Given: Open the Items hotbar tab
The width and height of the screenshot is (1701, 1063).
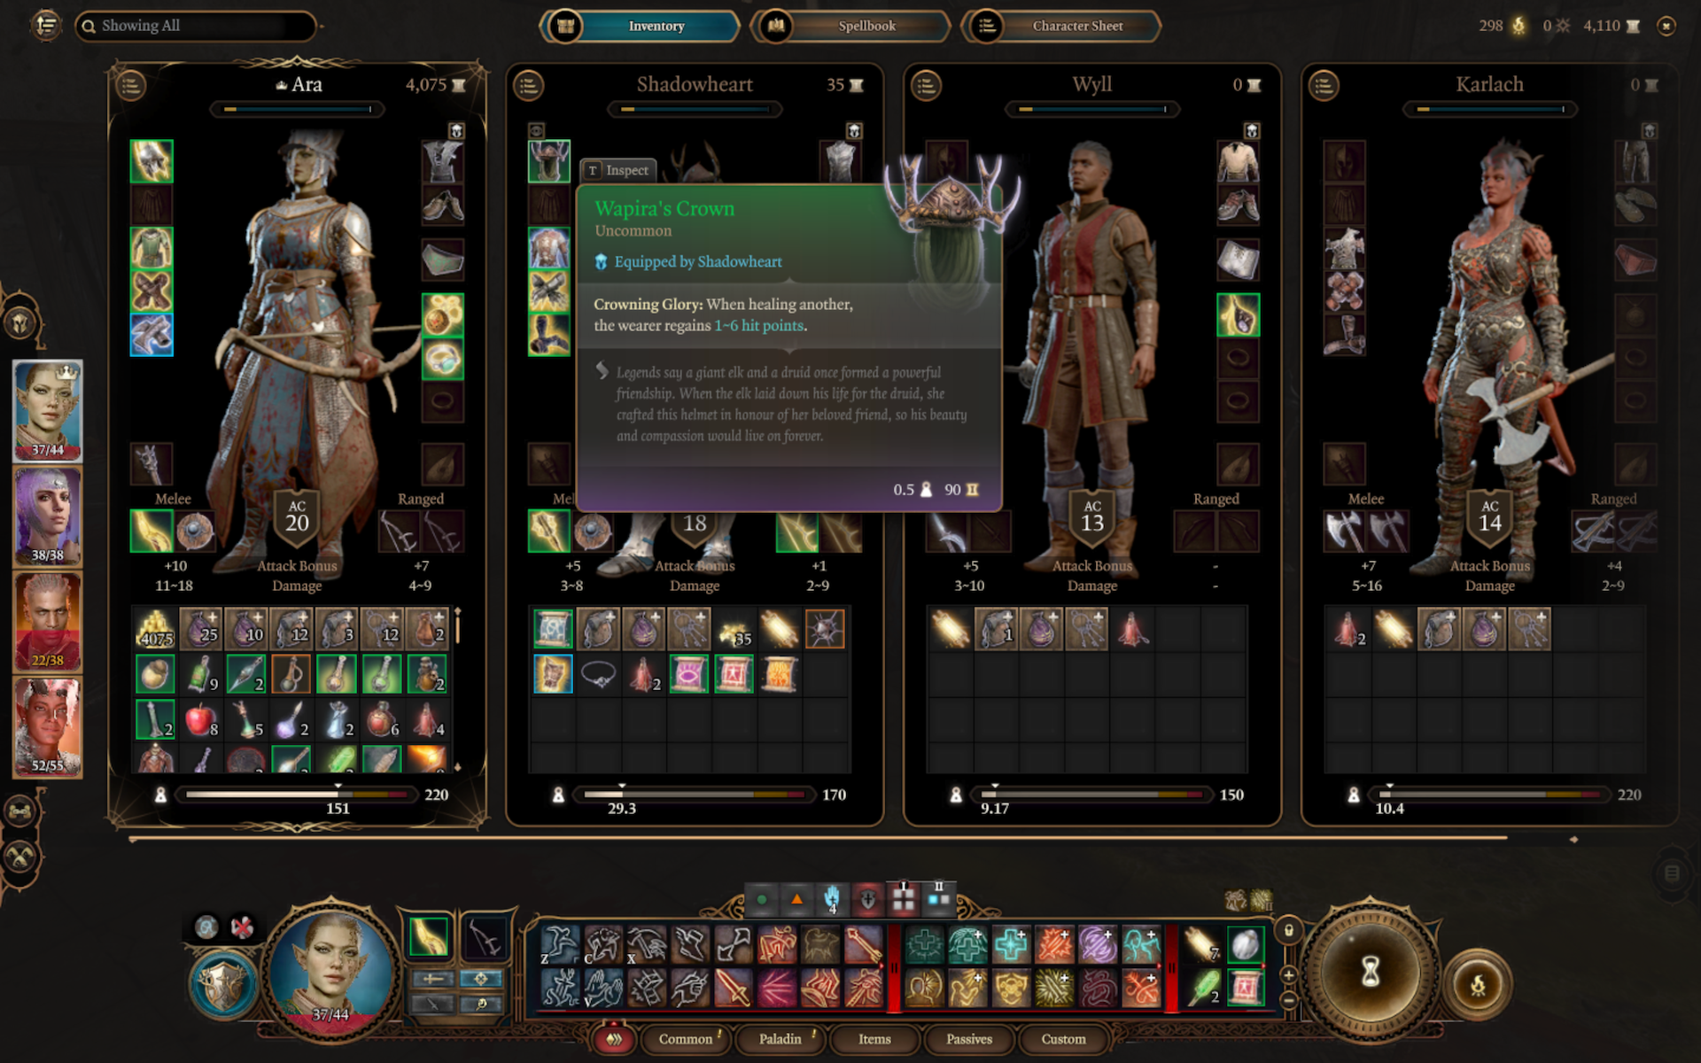Looking at the screenshot, I should [x=874, y=1039].
